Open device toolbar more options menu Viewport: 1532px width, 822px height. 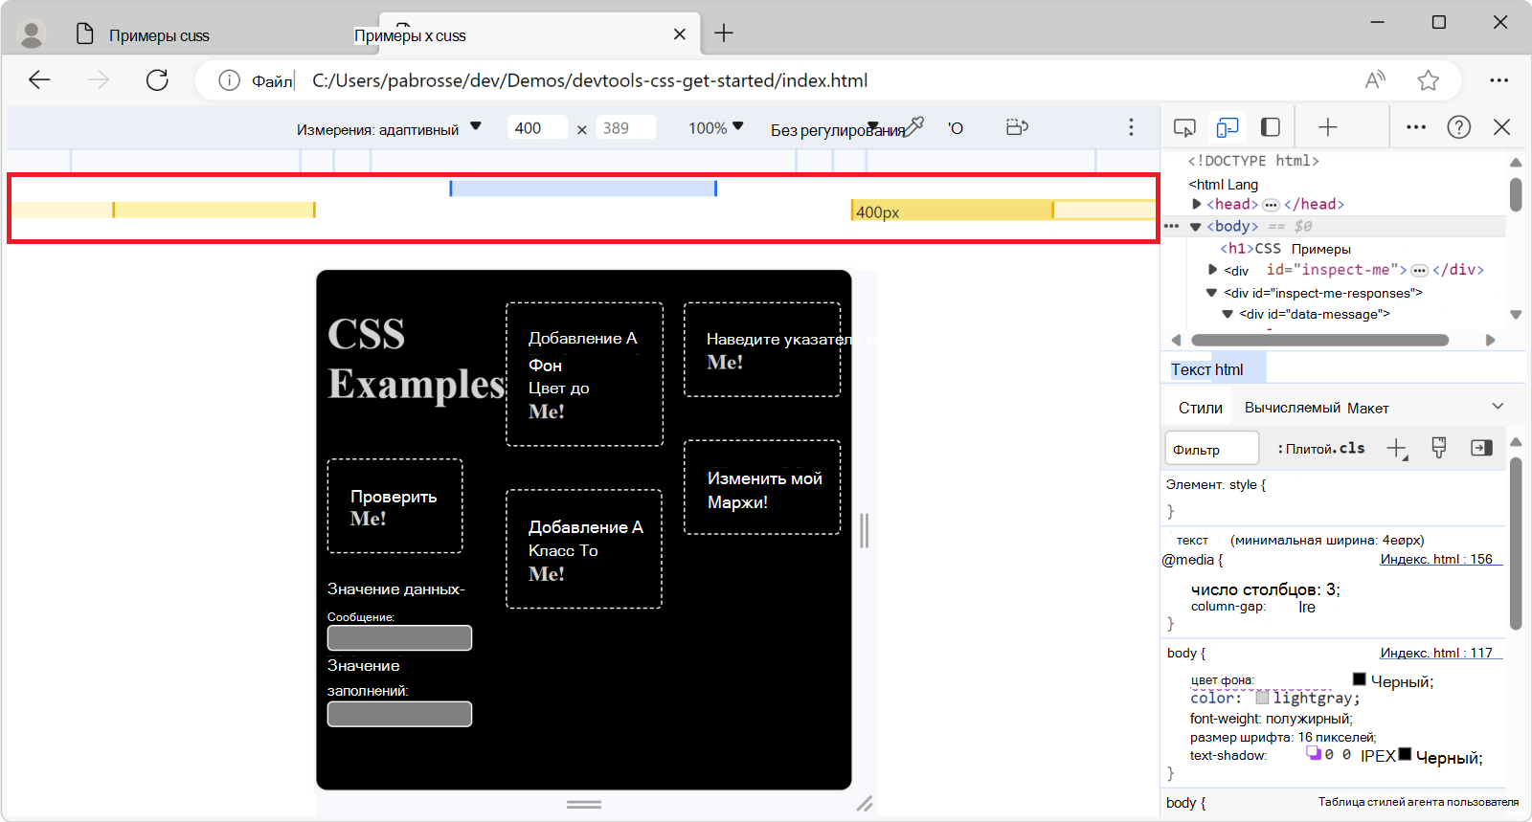[x=1131, y=127]
